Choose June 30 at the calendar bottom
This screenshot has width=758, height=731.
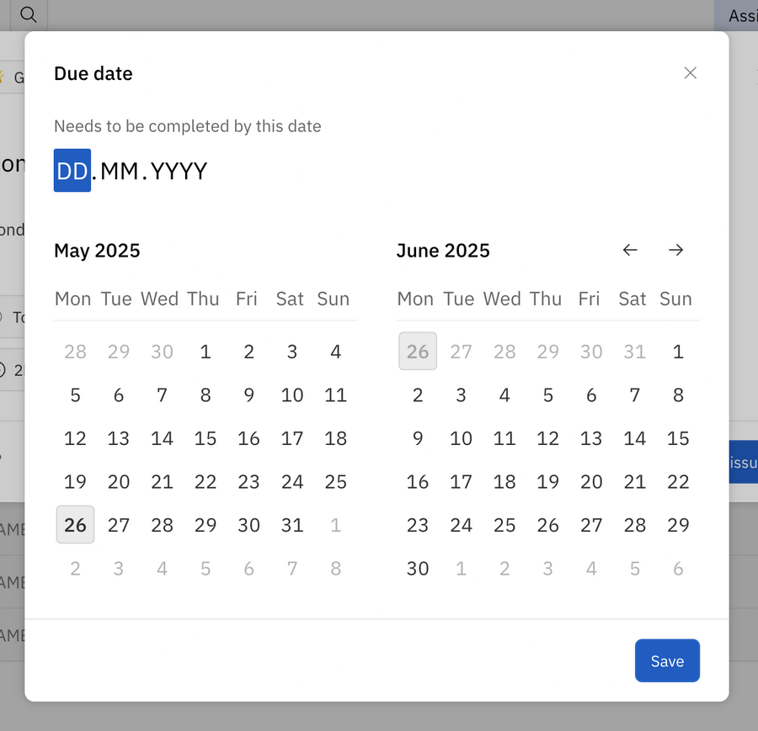pos(418,568)
